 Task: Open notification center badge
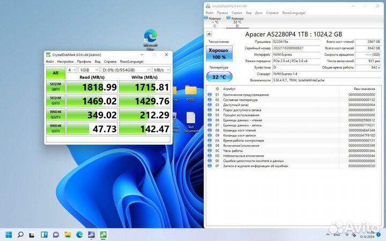point(378,235)
